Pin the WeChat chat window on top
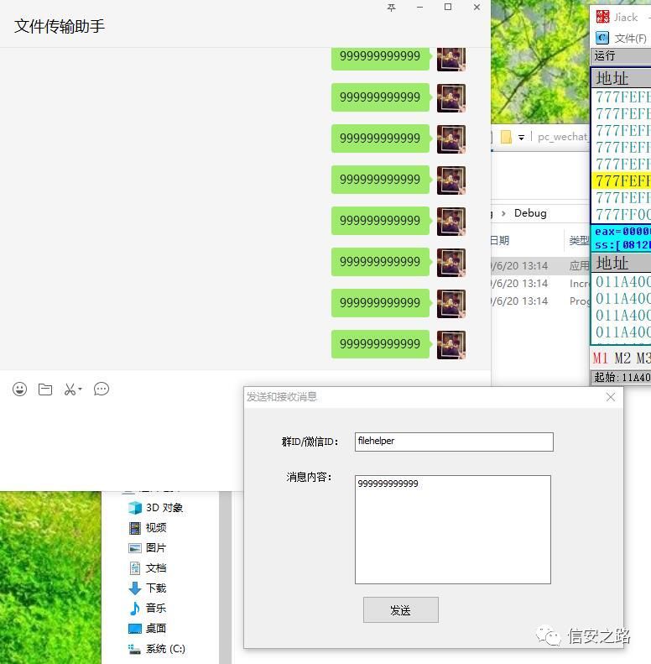This screenshot has width=651, height=664. click(392, 8)
